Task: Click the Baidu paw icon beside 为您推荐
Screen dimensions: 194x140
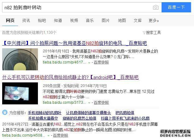Action: click(x=5, y=112)
